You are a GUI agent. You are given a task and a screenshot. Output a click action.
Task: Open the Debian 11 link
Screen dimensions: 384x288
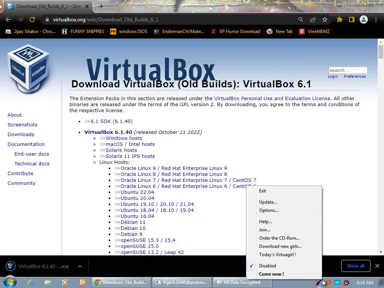tap(133, 222)
